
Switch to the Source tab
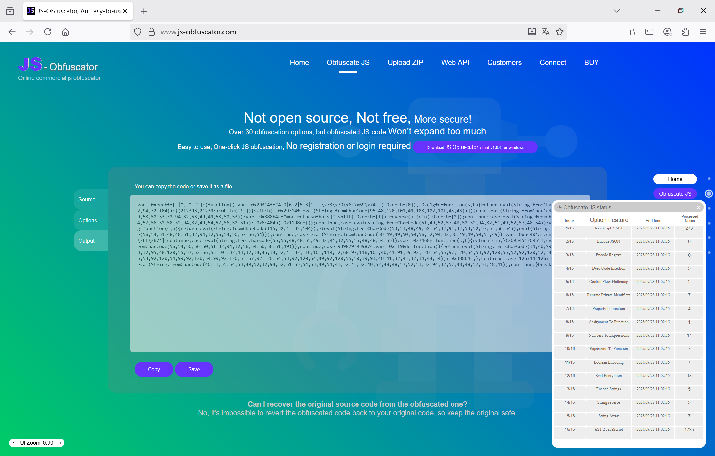87,199
